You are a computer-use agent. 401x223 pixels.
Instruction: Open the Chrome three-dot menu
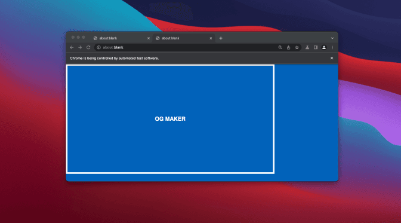(x=332, y=47)
